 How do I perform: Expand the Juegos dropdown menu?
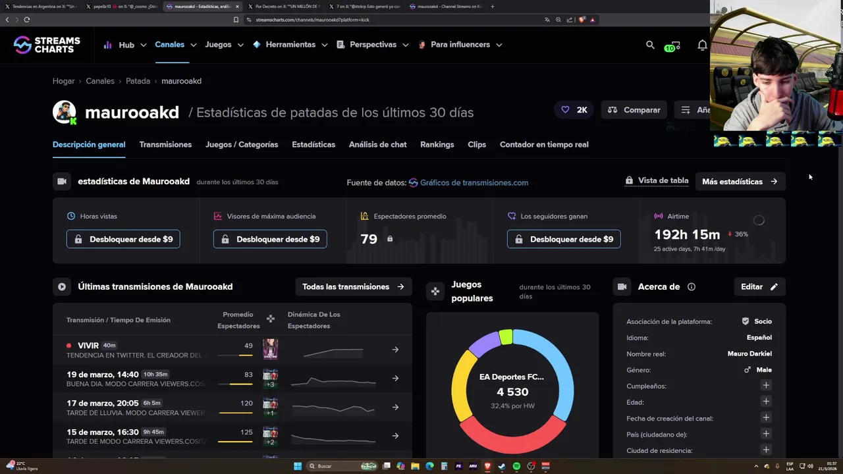click(240, 45)
